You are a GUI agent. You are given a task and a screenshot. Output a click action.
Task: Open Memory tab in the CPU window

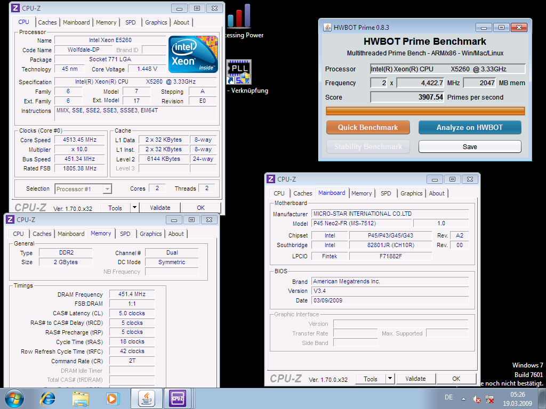pos(106,22)
